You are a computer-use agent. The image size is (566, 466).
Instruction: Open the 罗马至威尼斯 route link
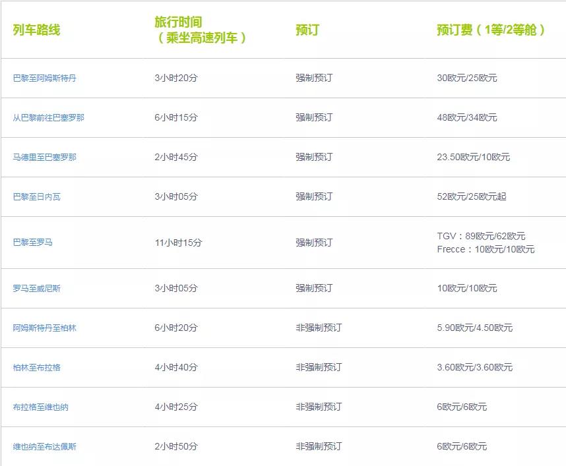(x=37, y=287)
